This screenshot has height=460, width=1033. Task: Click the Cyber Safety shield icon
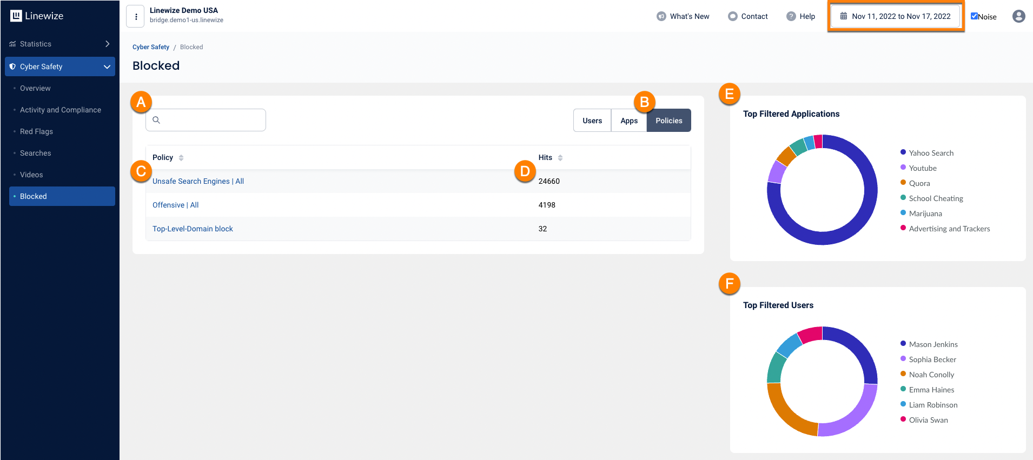coord(12,66)
